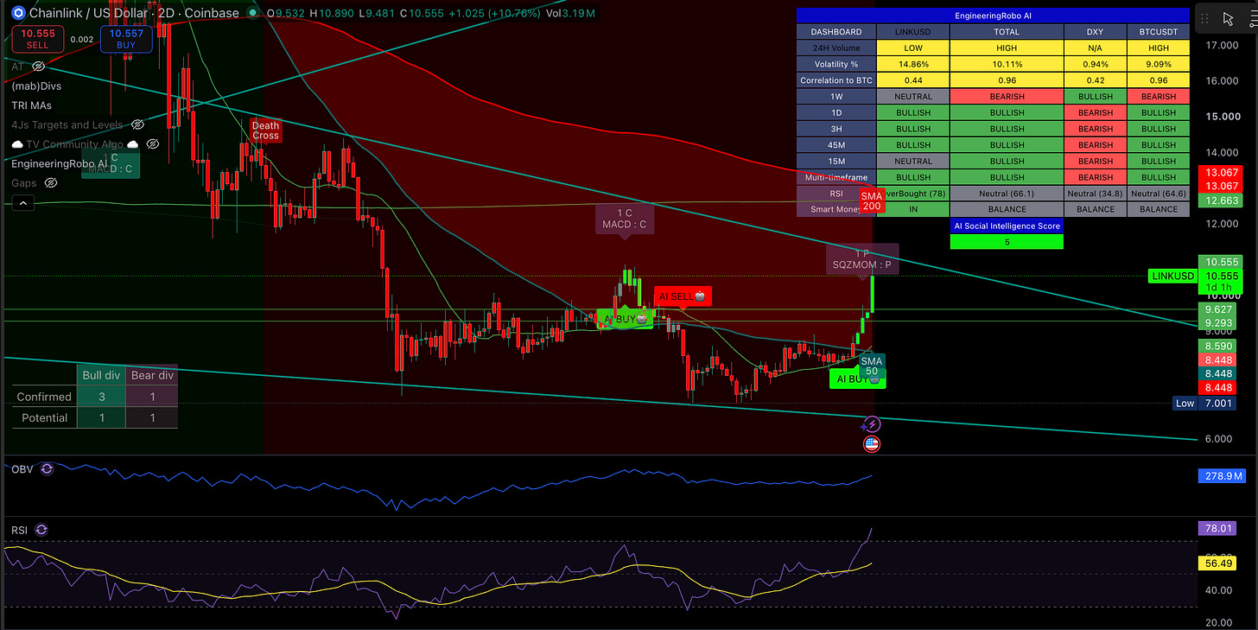Image resolution: width=1258 pixels, height=630 pixels.
Task: Click the AI Social Intelligence Score header
Action: 1007,226
